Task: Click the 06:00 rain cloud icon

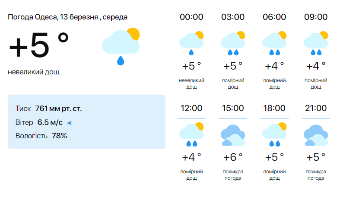Action: pos(274,43)
